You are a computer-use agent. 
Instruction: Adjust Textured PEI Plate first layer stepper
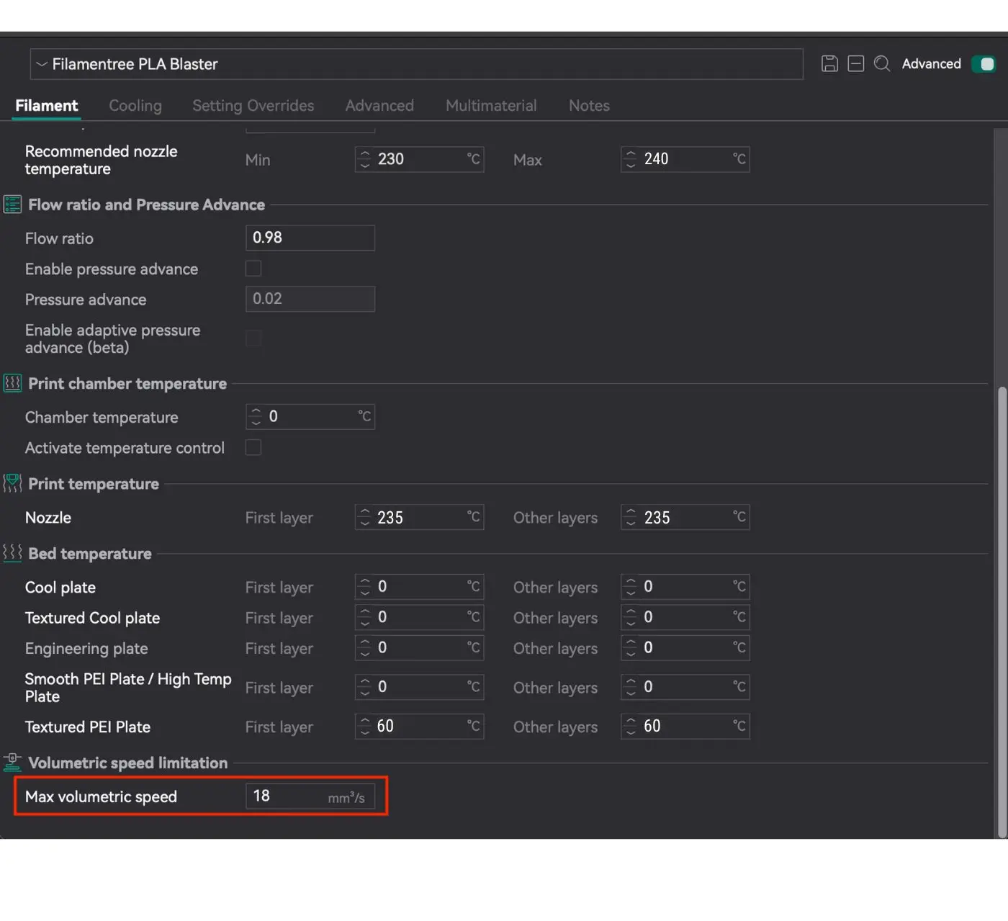(365, 727)
